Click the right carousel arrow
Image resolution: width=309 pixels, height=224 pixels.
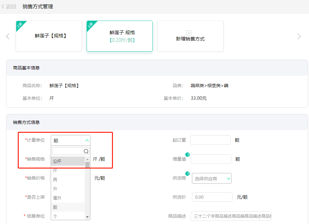pyautogui.click(x=299, y=36)
